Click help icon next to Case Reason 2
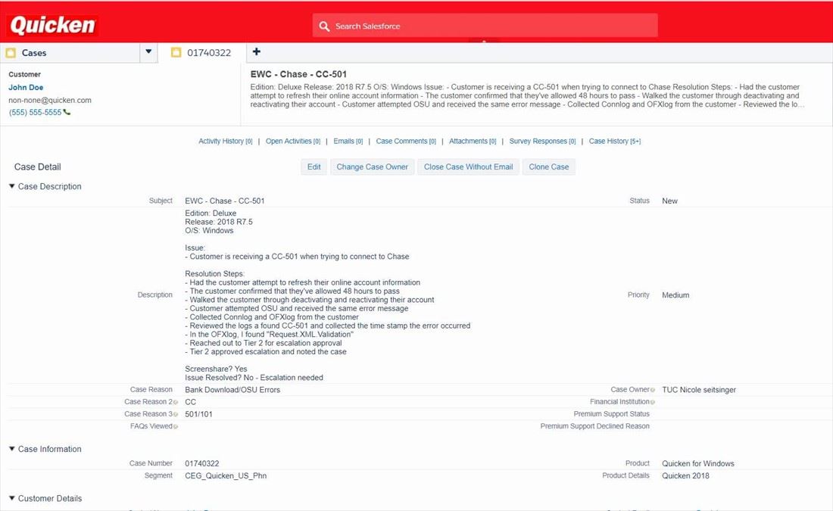 [176, 402]
